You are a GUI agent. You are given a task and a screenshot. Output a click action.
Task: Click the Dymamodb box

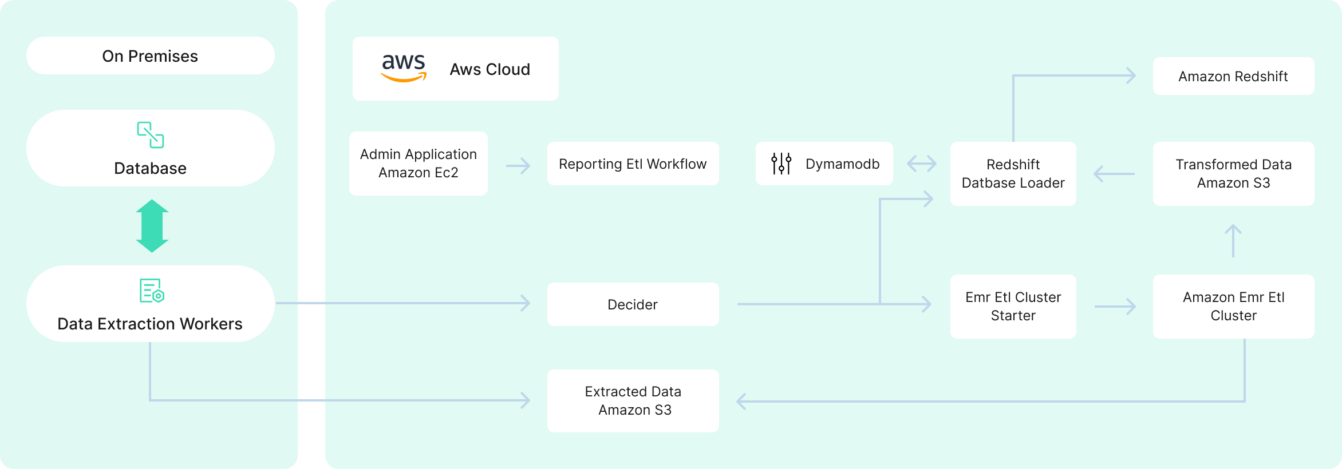pos(824,164)
